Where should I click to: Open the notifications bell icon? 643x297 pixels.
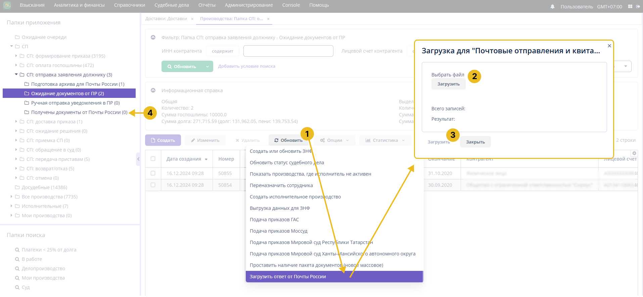tap(552, 7)
